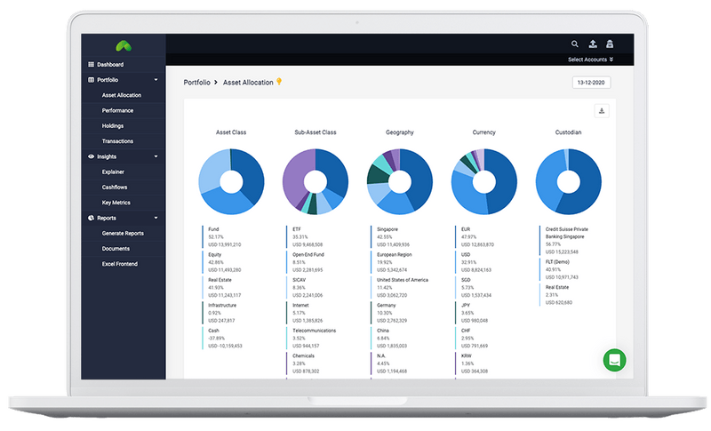Image resolution: width=711 pixels, height=431 pixels.
Task: Open Performance in the sidebar
Action: click(x=117, y=110)
